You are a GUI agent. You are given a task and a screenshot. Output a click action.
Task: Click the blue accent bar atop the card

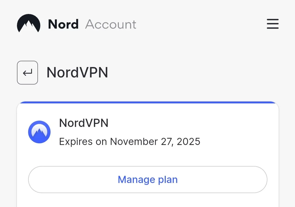coord(148,103)
